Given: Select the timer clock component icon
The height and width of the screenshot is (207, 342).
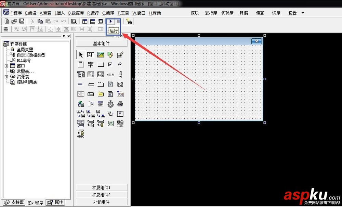Looking at the screenshot, I should (x=110, y=104).
